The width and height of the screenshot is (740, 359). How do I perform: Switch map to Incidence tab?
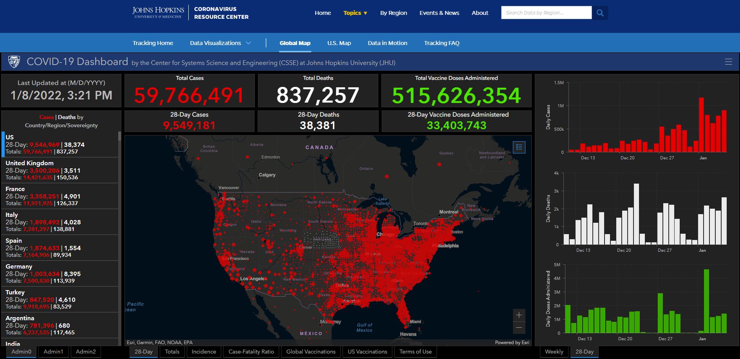(x=204, y=352)
